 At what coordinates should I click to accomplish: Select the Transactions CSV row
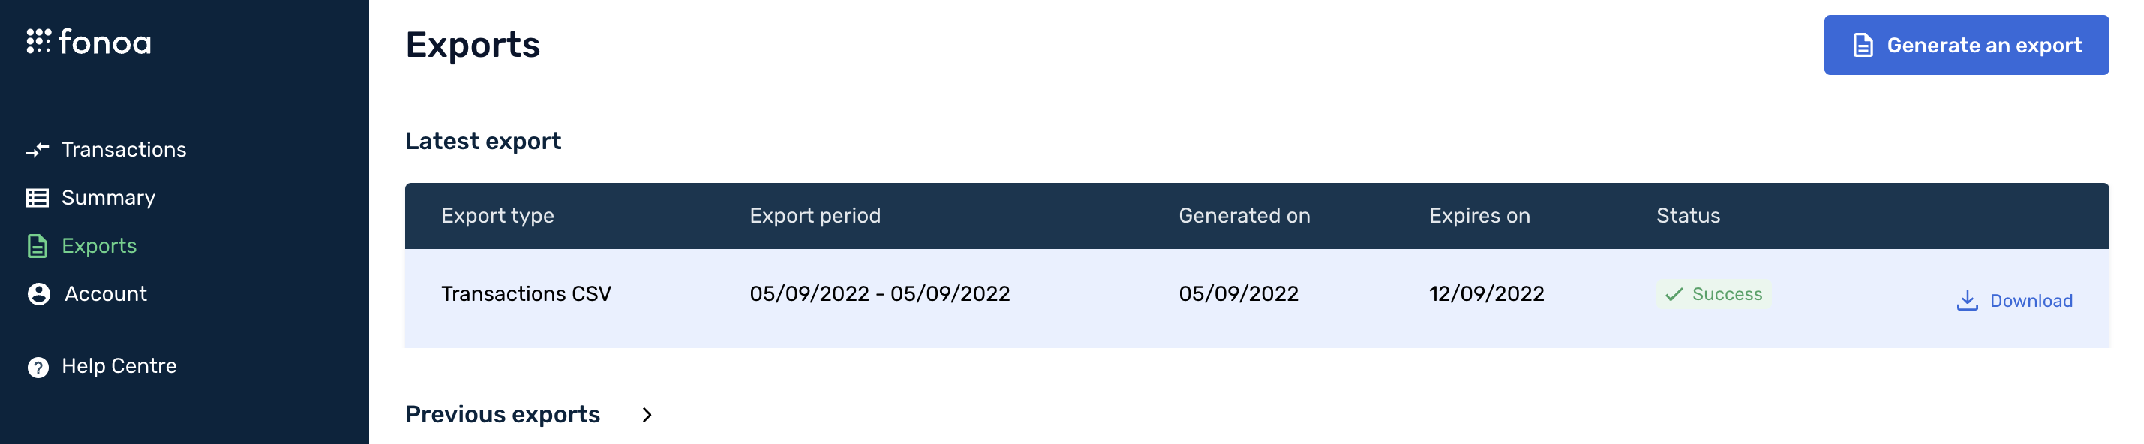[x=526, y=294]
